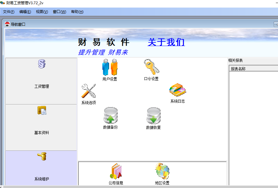Open the 帮助(H) menu

77,12
